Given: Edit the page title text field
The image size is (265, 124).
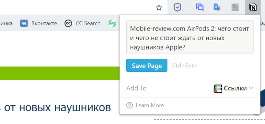Looking at the screenshot, I should click(x=190, y=37).
